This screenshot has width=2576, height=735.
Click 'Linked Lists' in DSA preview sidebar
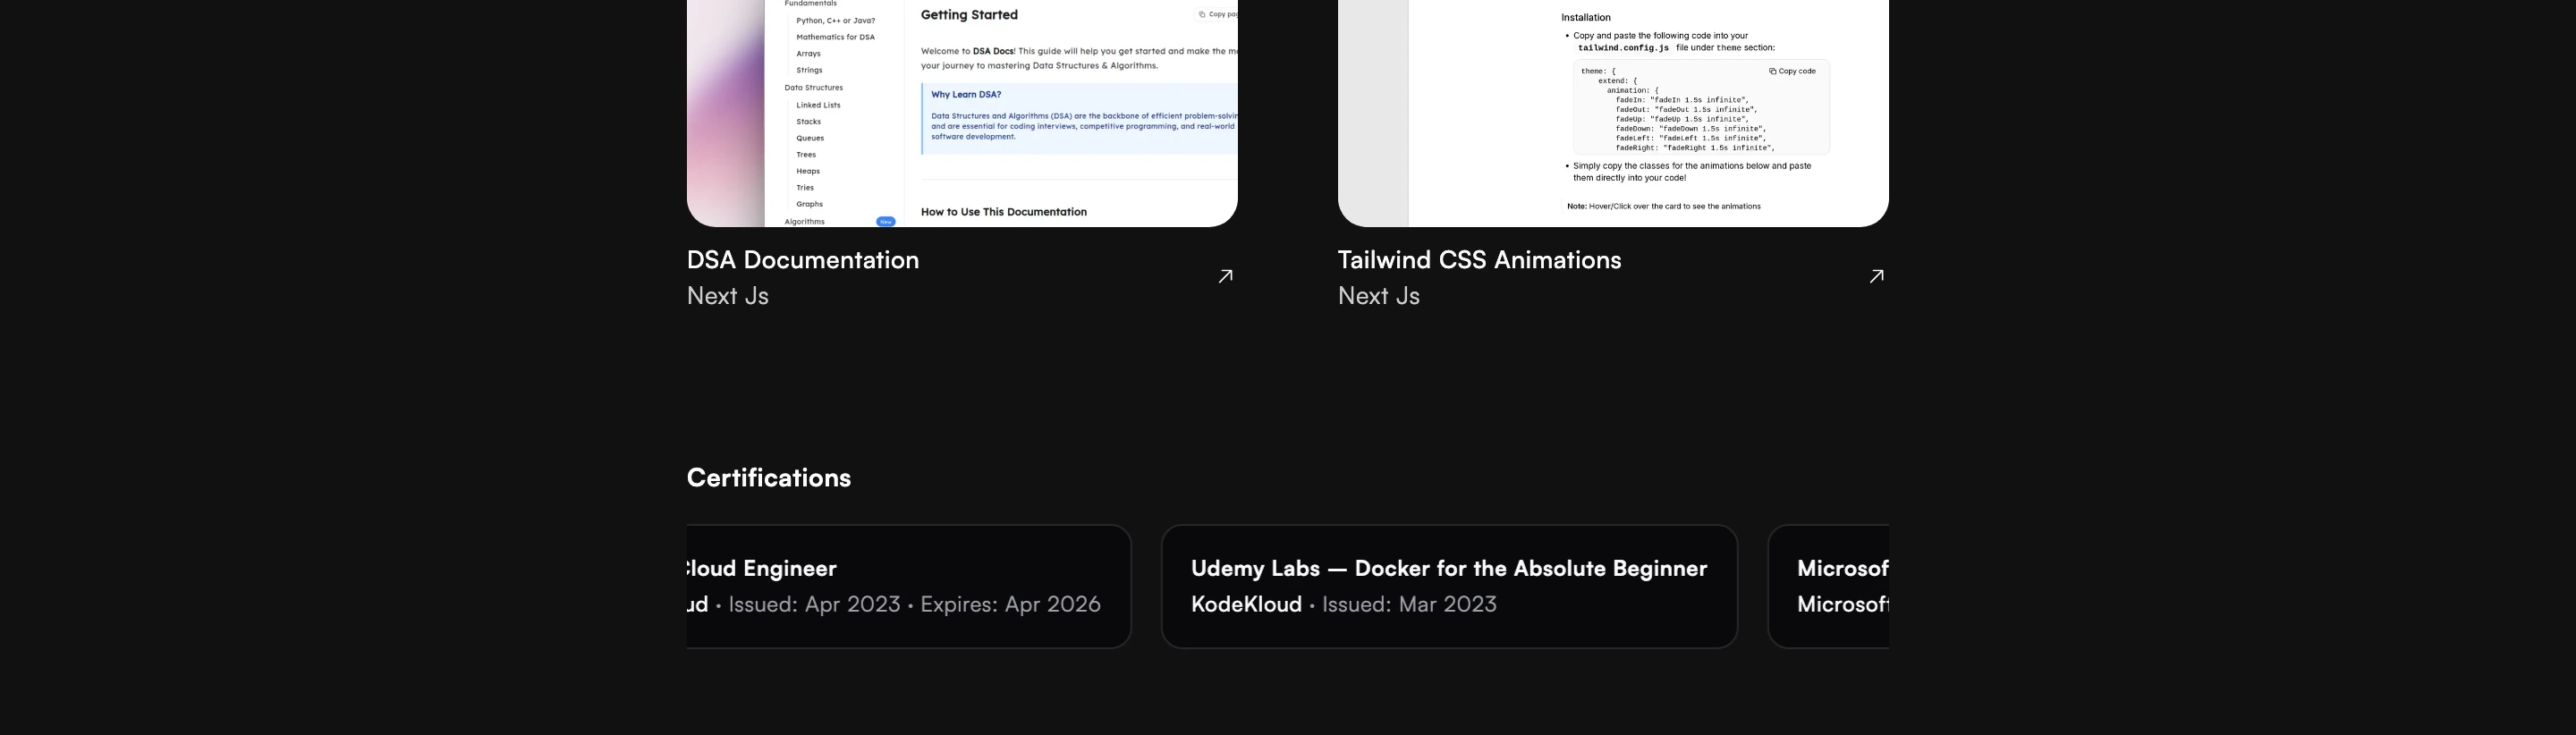tap(818, 105)
